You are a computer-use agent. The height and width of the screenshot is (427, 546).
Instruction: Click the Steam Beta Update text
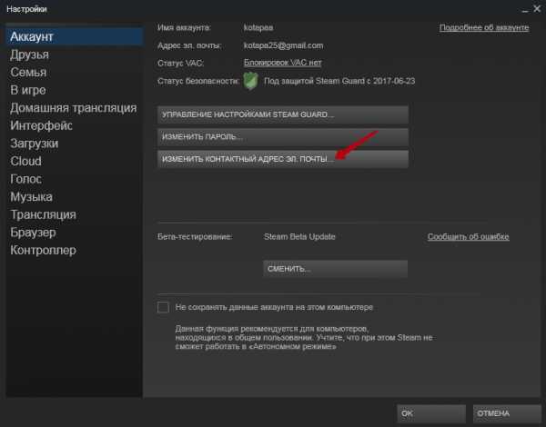[299, 237]
